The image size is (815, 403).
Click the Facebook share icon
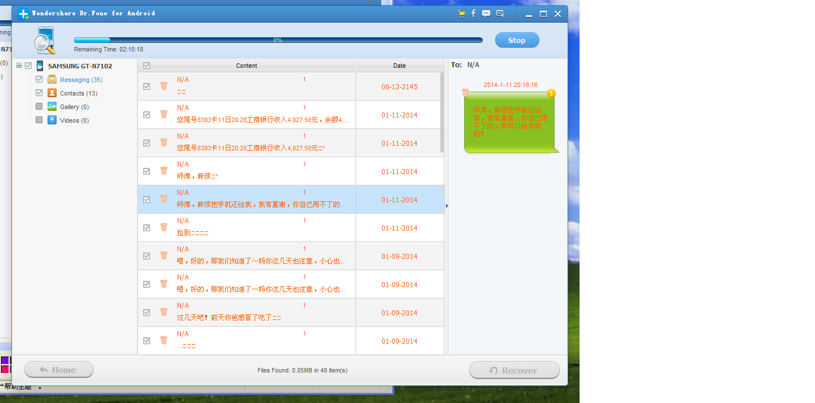474,14
